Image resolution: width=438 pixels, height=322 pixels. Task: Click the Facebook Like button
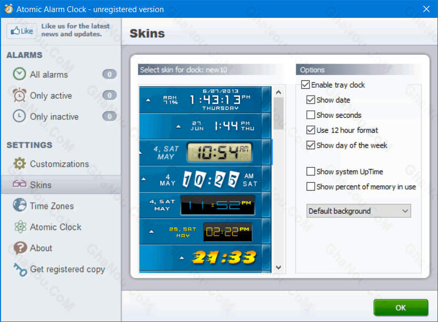point(22,30)
